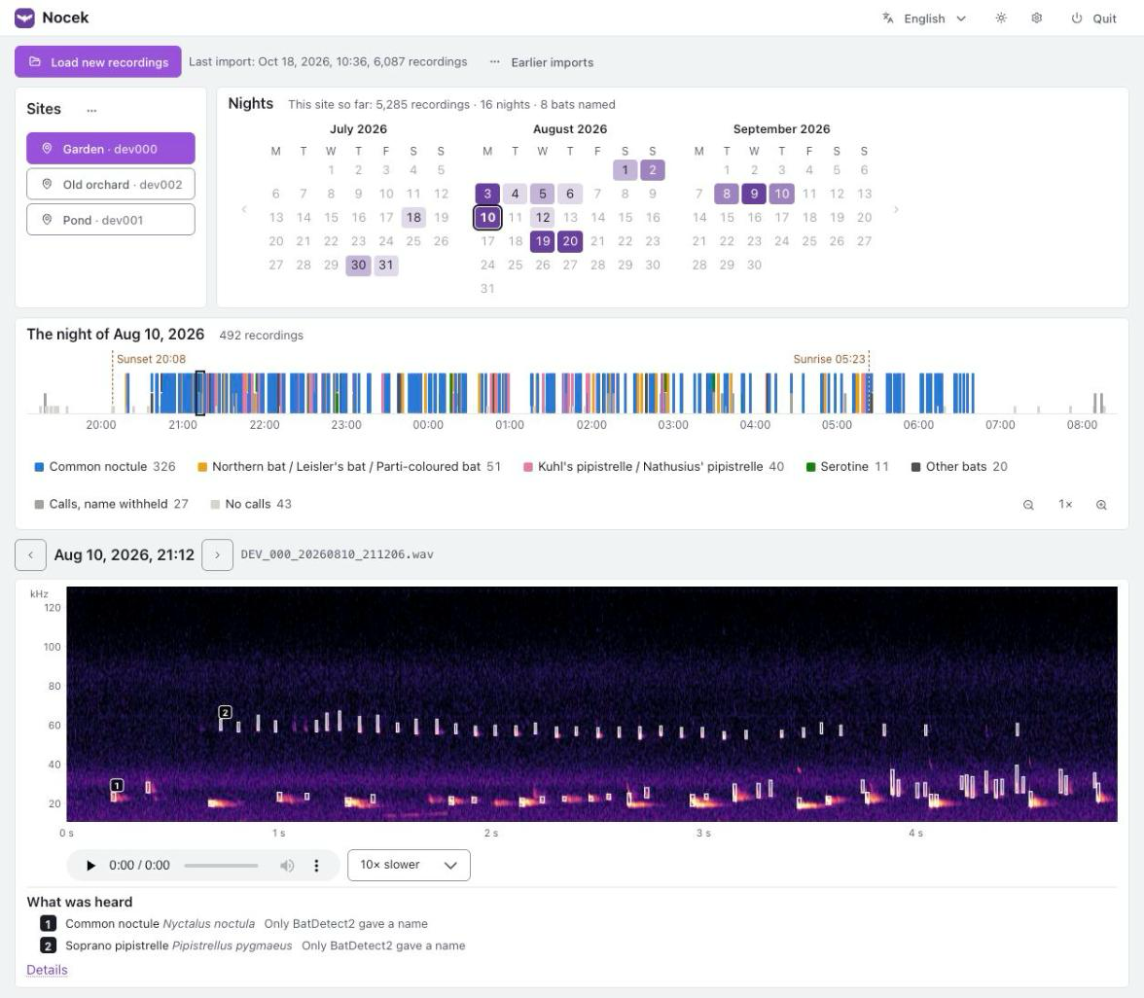Go to previous recording
Image resolution: width=1144 pixels, height=998 pixels.
31,554
